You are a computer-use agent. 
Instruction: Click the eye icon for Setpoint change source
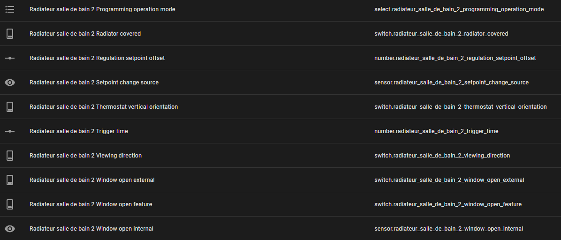coord(10,82)
